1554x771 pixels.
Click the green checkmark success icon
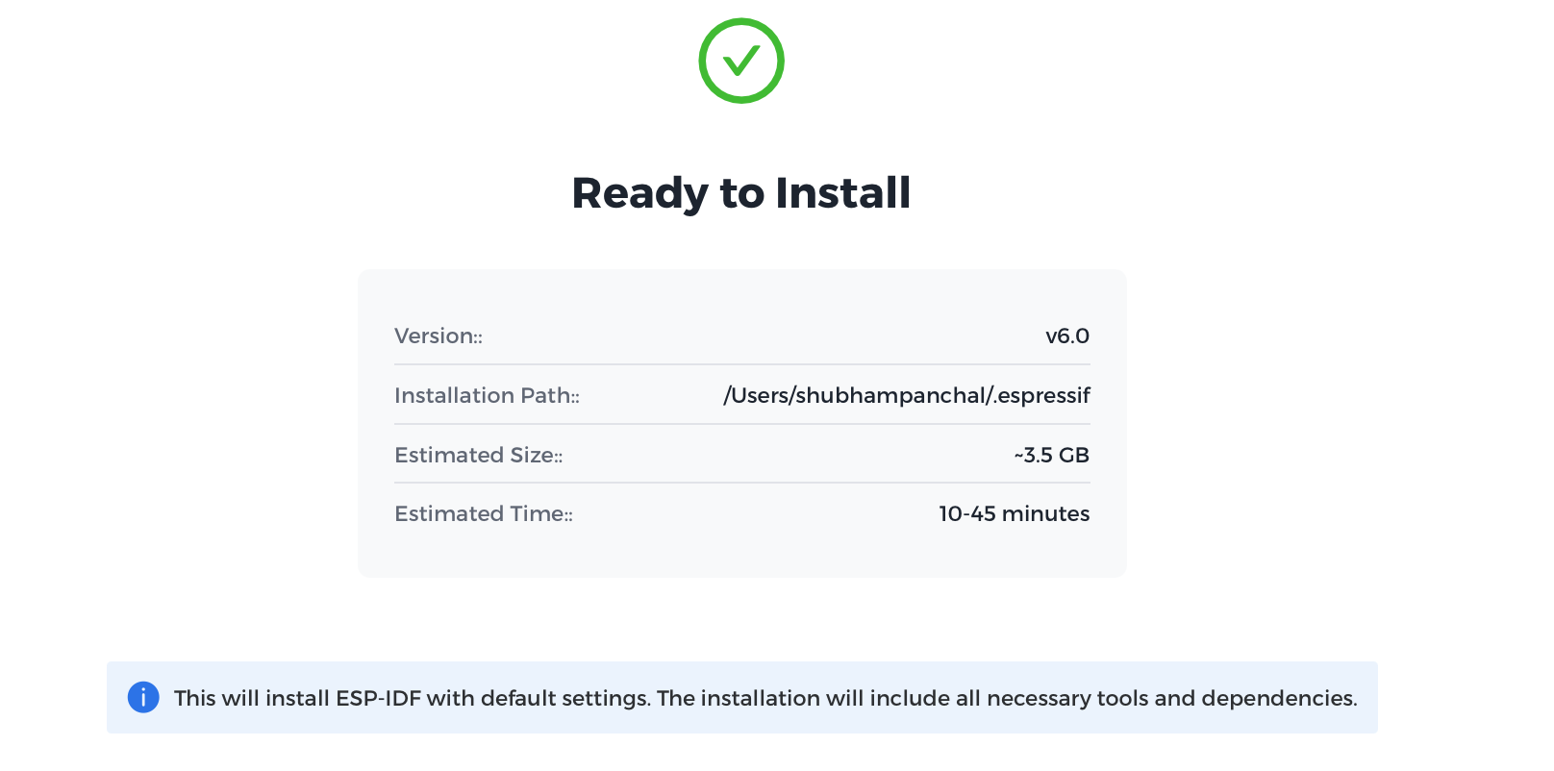point(740,61)
